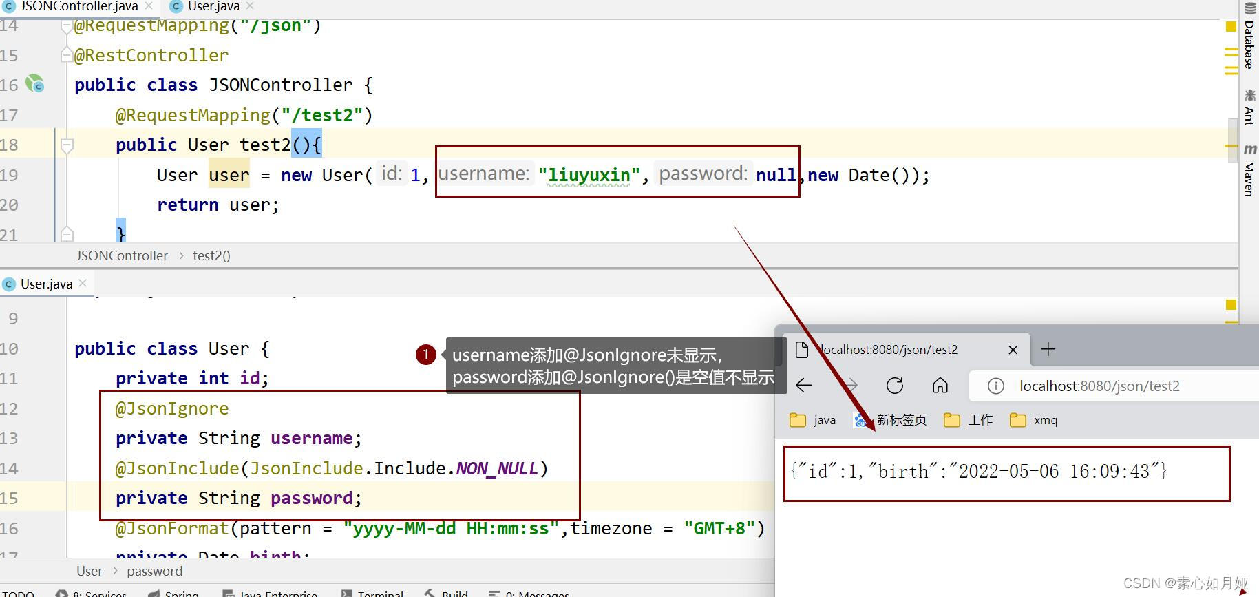Open the java bookmarks folder
Image resolution: width=1259 pixels, height=597 pixels.
[x=812, y=420]
